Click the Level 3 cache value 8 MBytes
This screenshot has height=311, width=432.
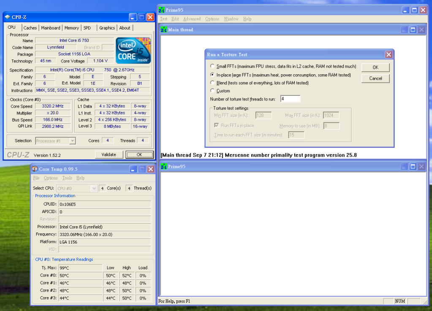tap(112, 126)
